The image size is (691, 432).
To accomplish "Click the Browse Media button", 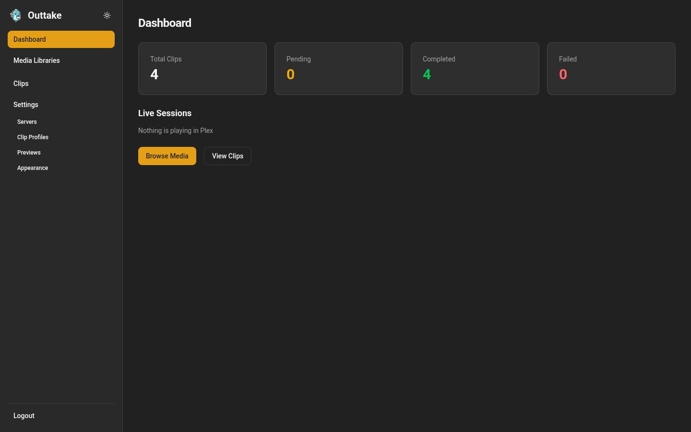I will tap(167, 156).
